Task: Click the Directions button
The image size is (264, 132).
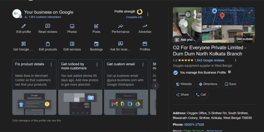Action: pos(208,84)
